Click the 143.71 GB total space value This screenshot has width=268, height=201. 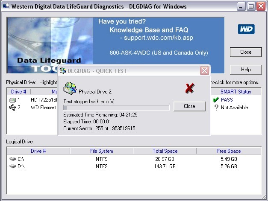click(165, 166)
